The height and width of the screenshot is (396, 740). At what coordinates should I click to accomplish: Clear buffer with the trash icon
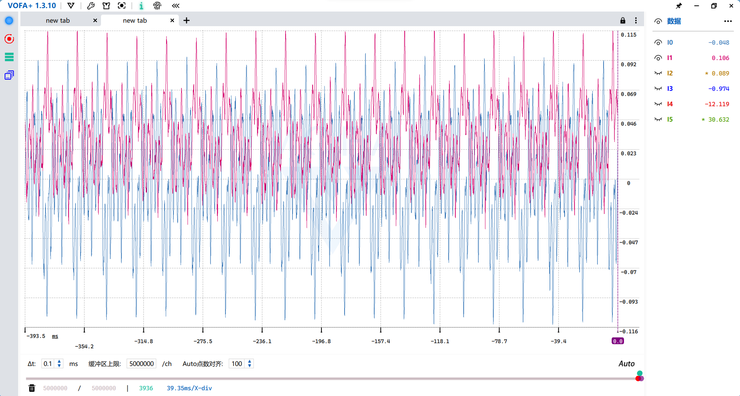[x=32, y=388]
